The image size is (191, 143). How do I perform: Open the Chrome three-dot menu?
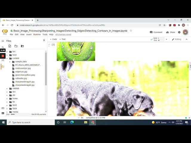188,25
